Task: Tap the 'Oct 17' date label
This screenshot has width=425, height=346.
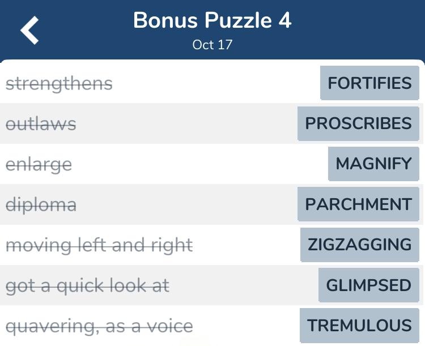Action: (x=212, y=45)
